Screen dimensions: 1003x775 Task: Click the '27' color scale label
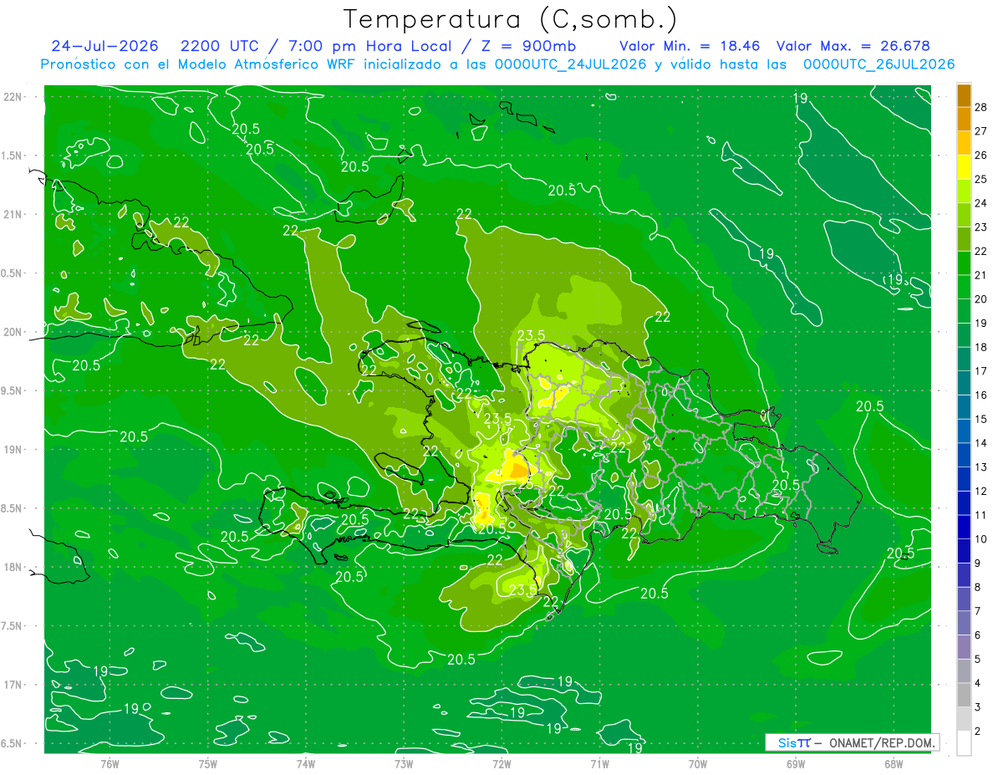coord(981,131)
